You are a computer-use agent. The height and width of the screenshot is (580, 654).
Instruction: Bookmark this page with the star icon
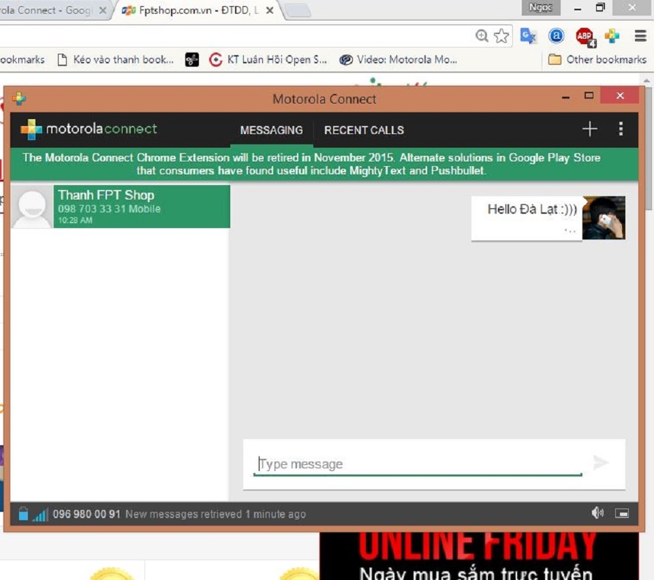(501, 36)
